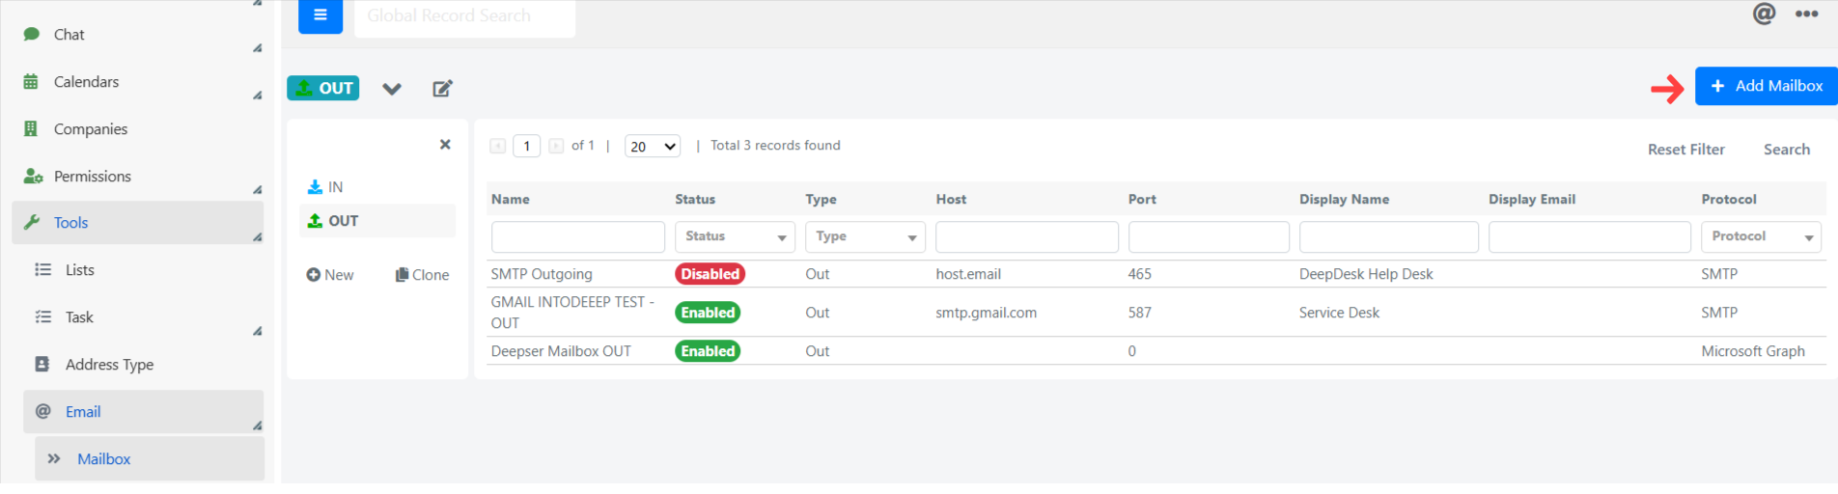The image size is (1838, 494).
Task: Open the Status filter dropdown
Action: (735, 236)
